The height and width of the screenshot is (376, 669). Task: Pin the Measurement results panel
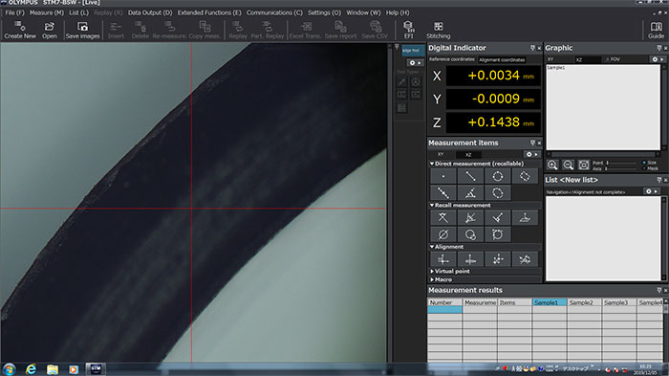coord(659,290)
